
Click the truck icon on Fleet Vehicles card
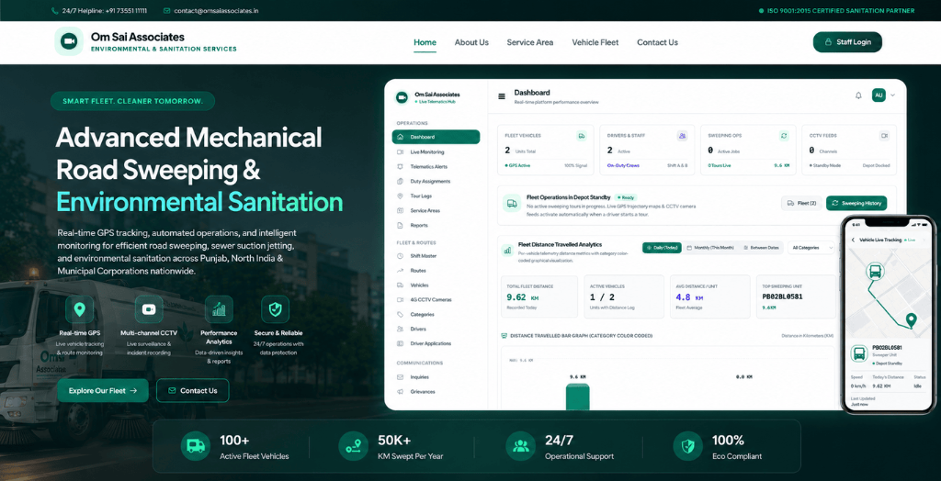tap(581, 136)
